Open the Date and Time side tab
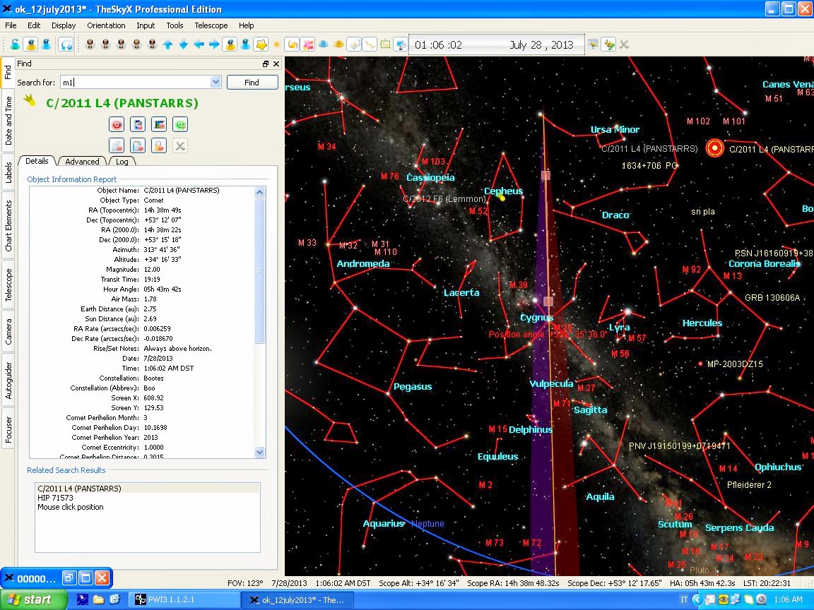This screenshot has height=610, width=814. coord(8,120)
